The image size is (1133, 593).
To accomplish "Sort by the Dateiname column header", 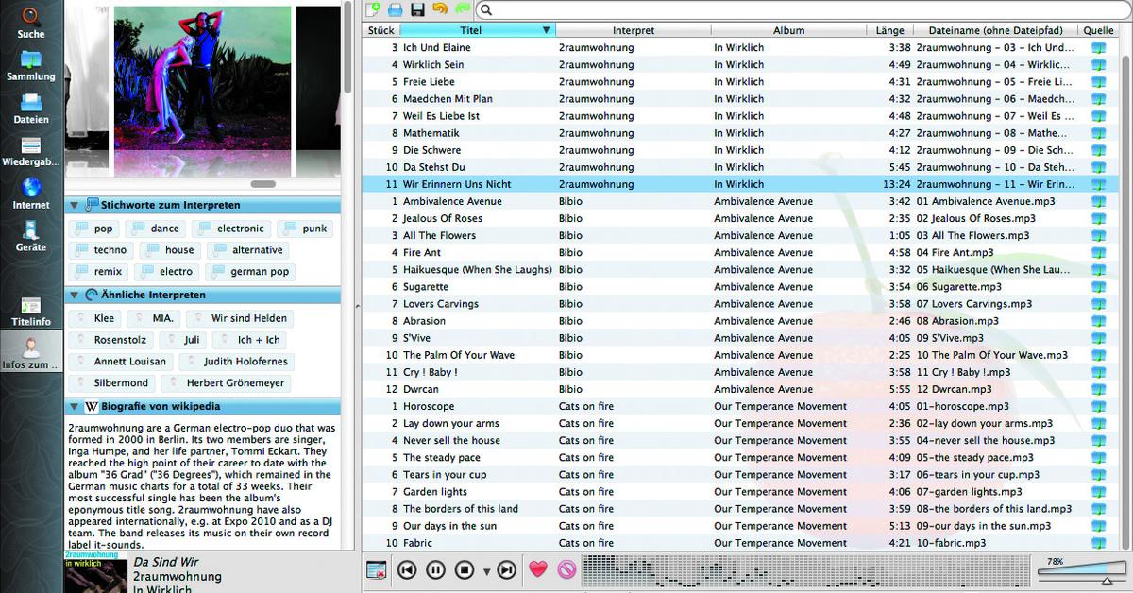I will [x=996, y=30].
